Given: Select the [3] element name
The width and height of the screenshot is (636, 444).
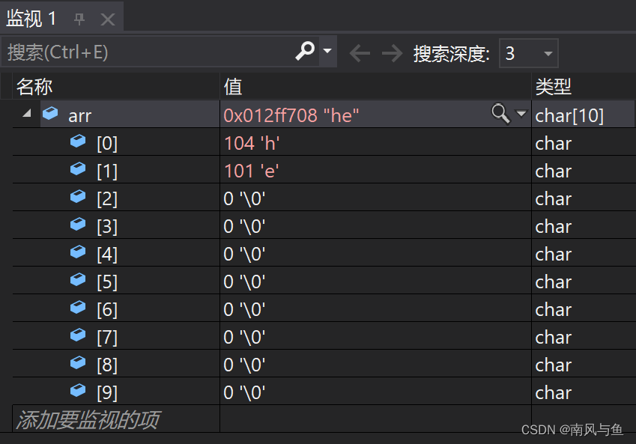Looking at the screenshot, I should coord(107,227).
